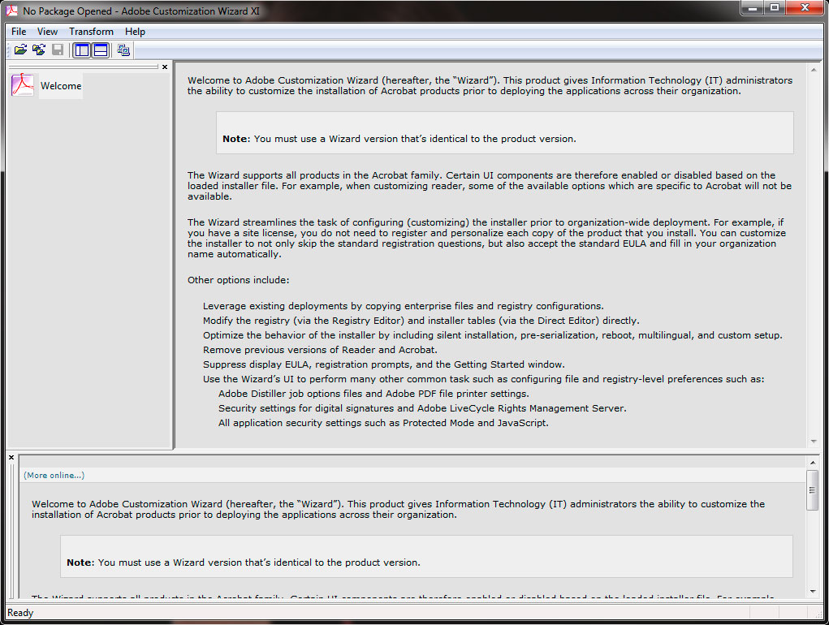Click the line starting 'Adobe Distiller job options'
829x625 pixels.
coord(373,394)
